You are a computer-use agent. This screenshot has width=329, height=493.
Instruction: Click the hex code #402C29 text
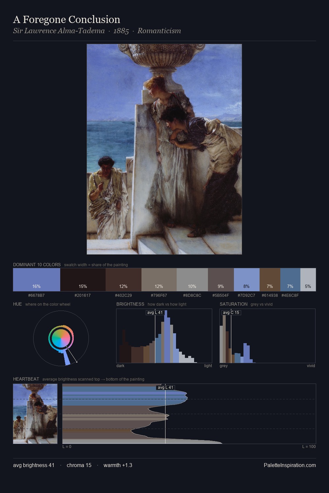pos(123,295)
